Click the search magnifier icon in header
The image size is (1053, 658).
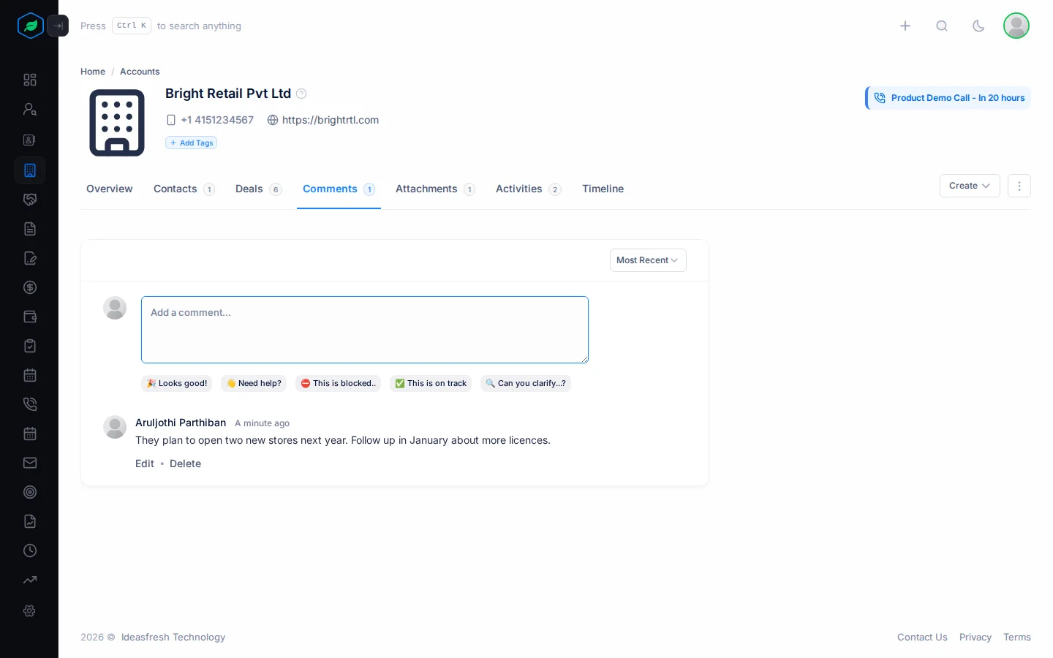[x=942, y=26]
